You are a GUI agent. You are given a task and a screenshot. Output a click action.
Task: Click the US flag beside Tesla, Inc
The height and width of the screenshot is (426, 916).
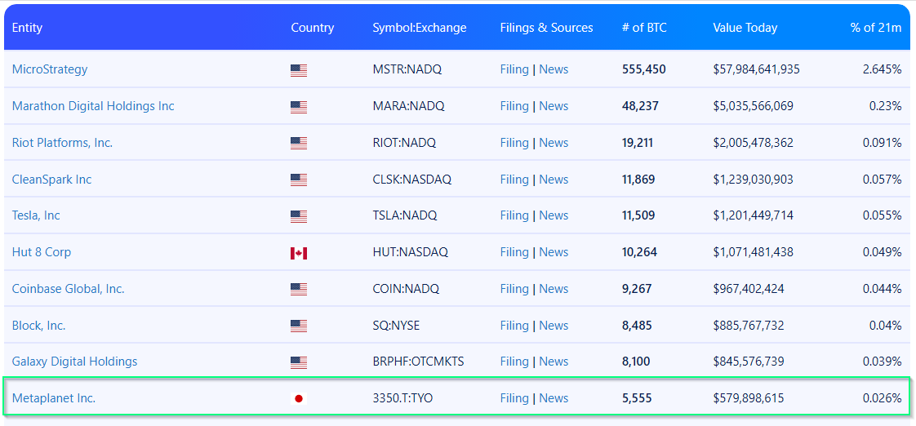[299, 216]
